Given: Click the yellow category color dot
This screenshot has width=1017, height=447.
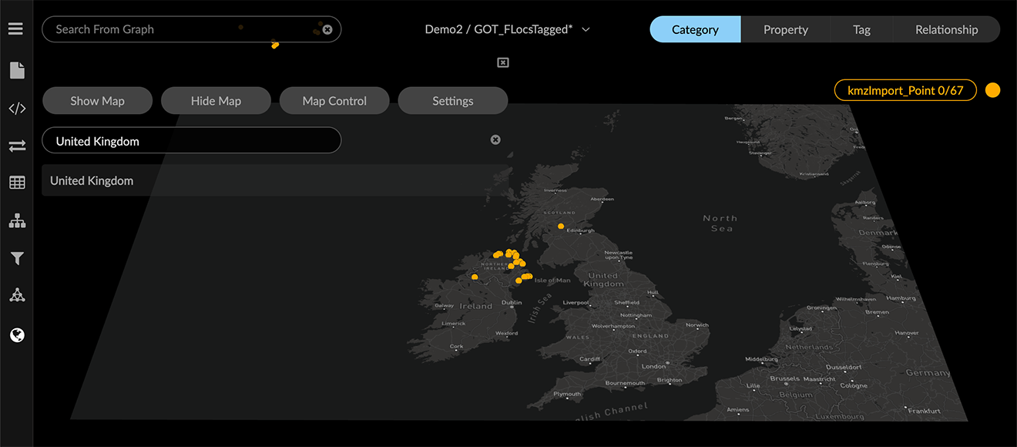Looking at the screenshot, I should (992, 89).
